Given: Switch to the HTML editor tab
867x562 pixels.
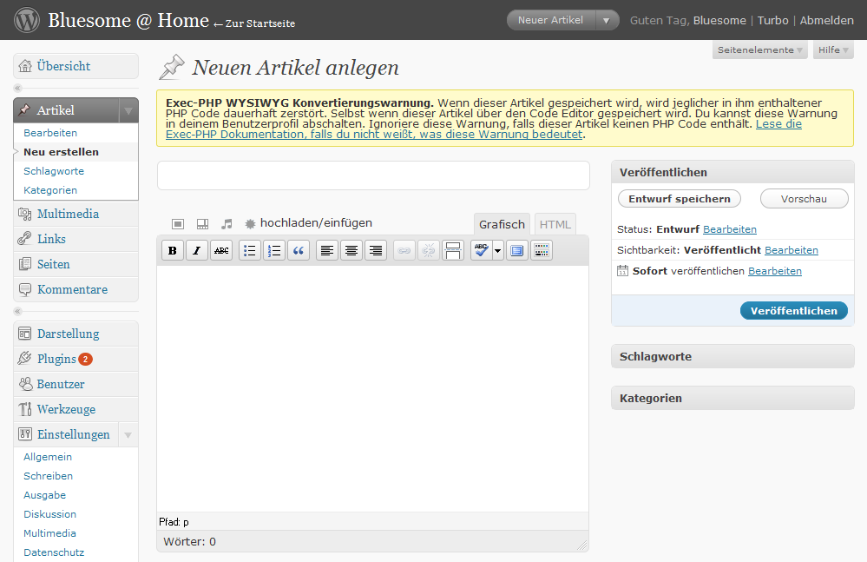Looking at the screenshot, I should point(555,224).
